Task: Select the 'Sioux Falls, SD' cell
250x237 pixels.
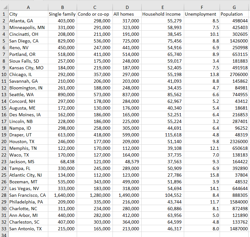Action: click(28, 61)
